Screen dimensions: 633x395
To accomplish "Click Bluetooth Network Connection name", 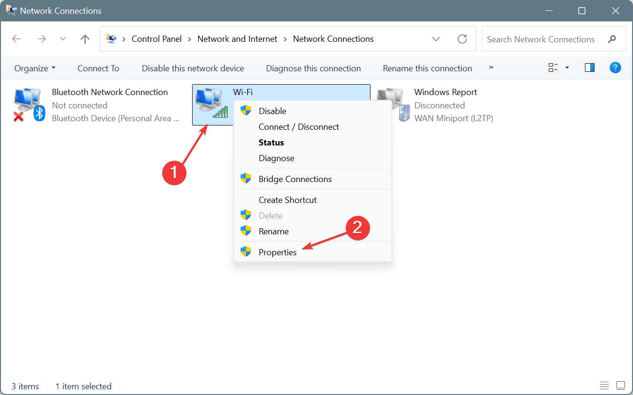I will tap(110, 92).
